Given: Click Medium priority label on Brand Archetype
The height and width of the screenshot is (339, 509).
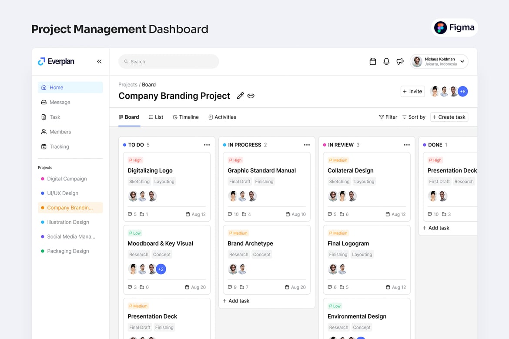Looking at the screenshot, I should click(x=238, y=233).
